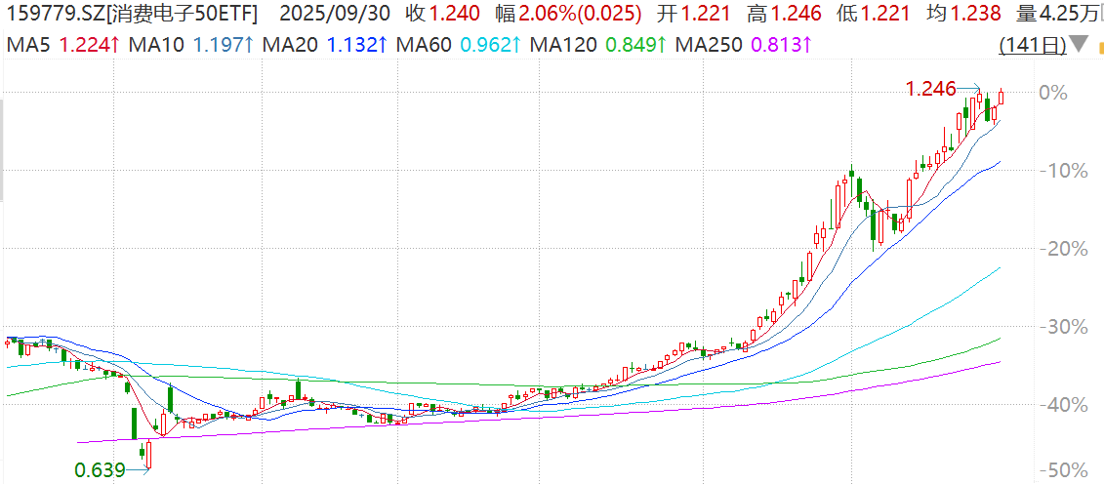The image size is (1104, 484).
Task: Open the dropdown triangle beside (141日)
Action: (1078, 44)
